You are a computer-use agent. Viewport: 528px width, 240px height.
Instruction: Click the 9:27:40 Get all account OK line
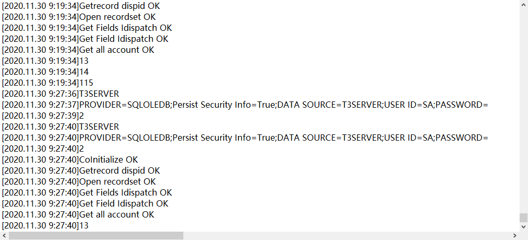click(x=78, y=214)
